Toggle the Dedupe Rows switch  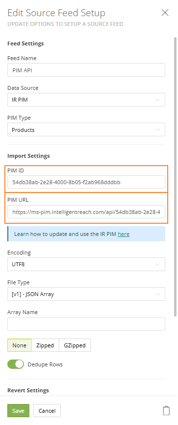[x=16, y=364]
